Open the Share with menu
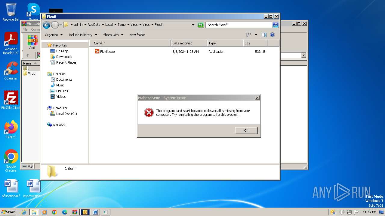 pyautogui.click(x=113, y=35)
